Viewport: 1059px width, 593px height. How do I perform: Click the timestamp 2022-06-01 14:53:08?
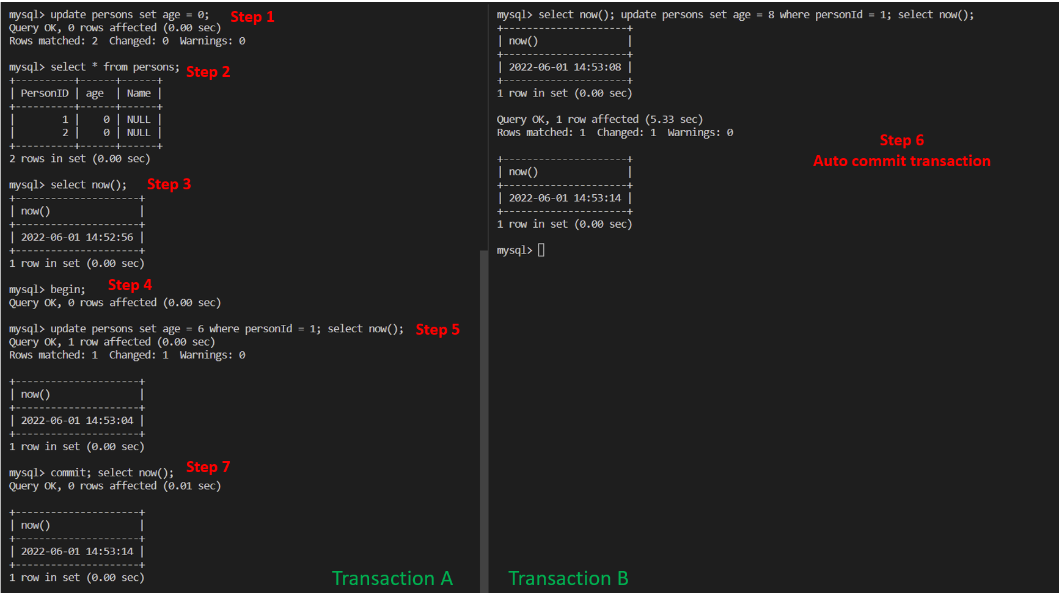coord(565,67)
